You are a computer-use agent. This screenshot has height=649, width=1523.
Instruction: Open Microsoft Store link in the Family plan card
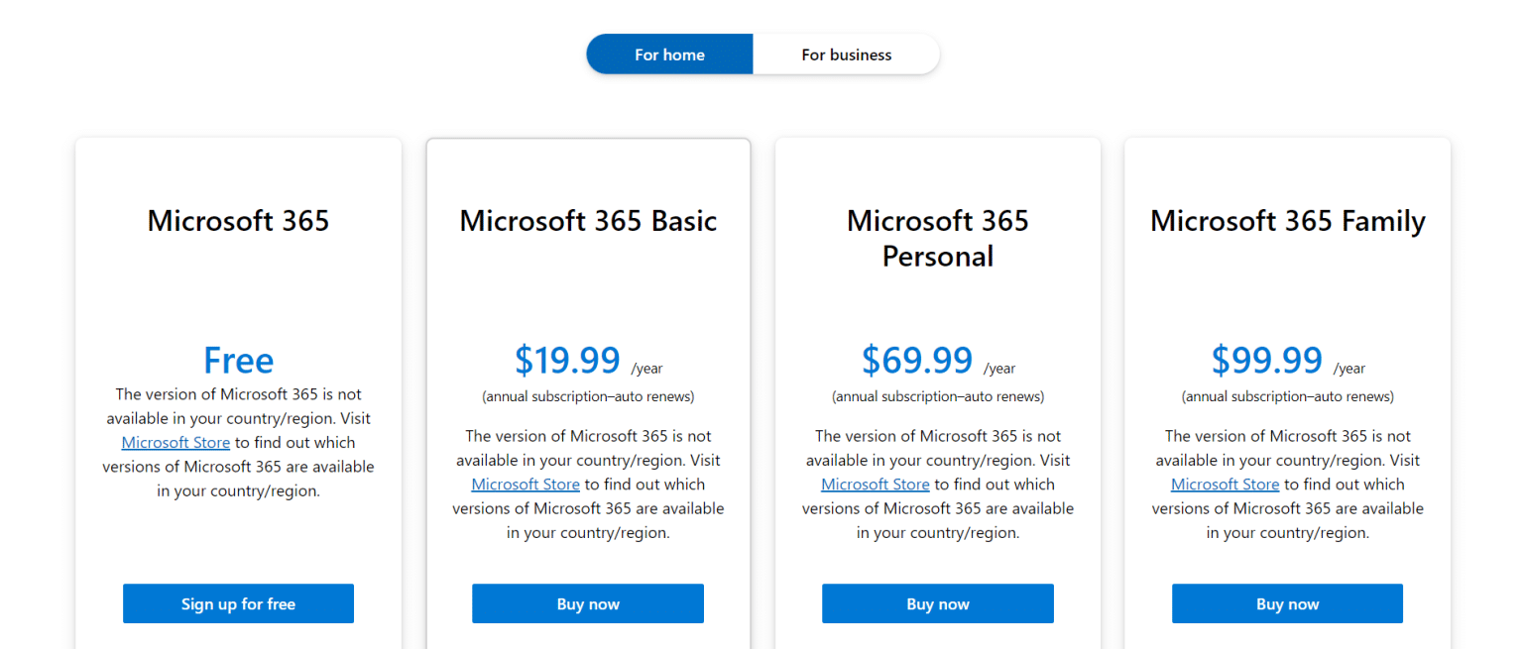[1225, 484]
